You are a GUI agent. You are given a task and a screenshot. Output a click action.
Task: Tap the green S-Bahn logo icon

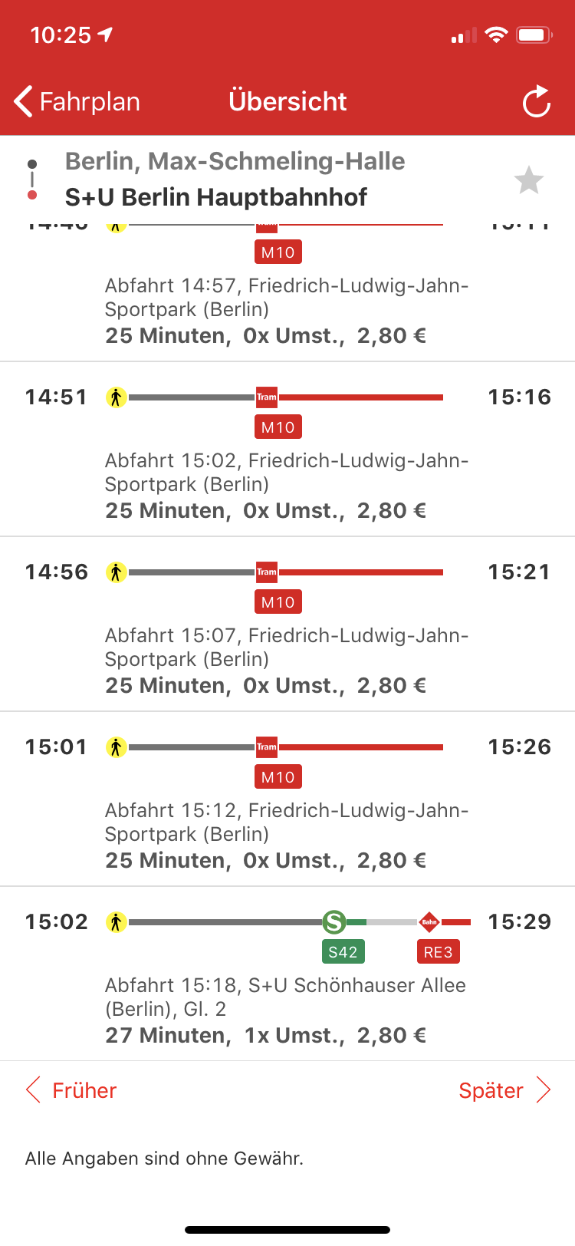tap(334, 921)
